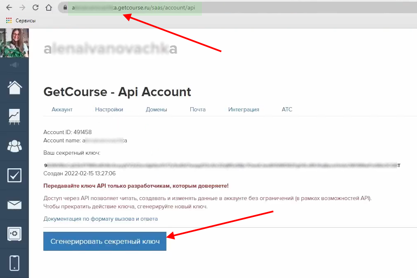417x278 pixels.
Task: Open the Документация по формату вызова link
Action: pos(100,219)
